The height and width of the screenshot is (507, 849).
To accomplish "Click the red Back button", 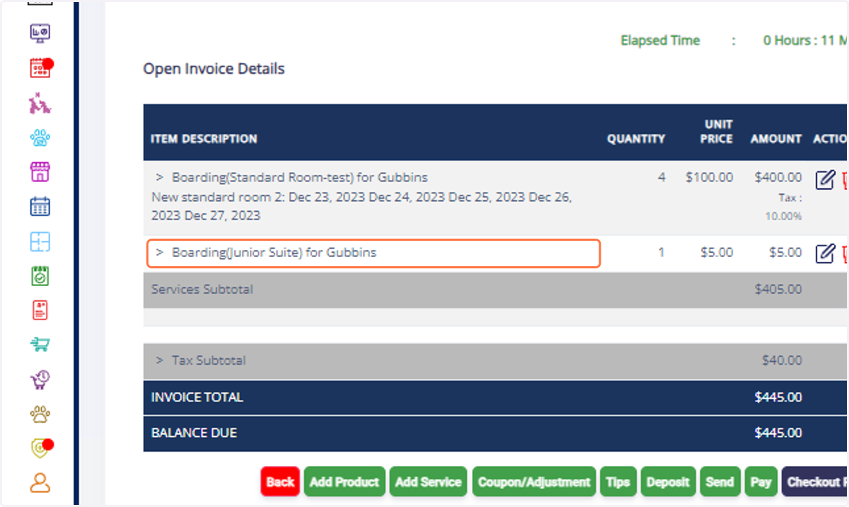I will pyautogui.click(x=280, y=482).
